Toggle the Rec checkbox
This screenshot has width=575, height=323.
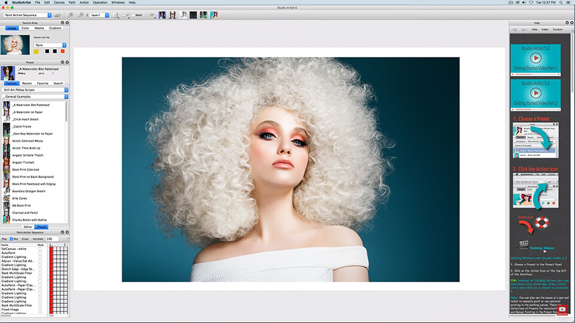click(x=11, y=239)
